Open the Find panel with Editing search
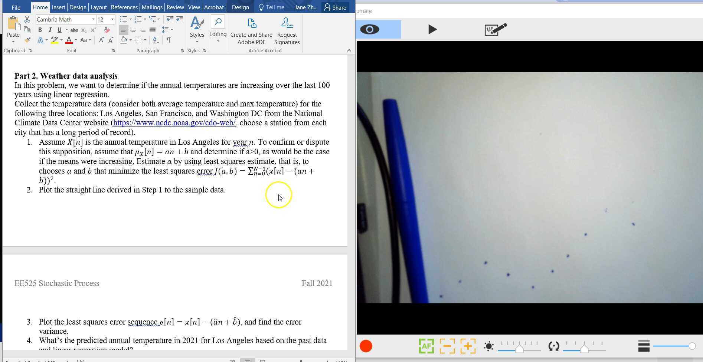Screen dimensions: 703x362 [x=218, y=28]
